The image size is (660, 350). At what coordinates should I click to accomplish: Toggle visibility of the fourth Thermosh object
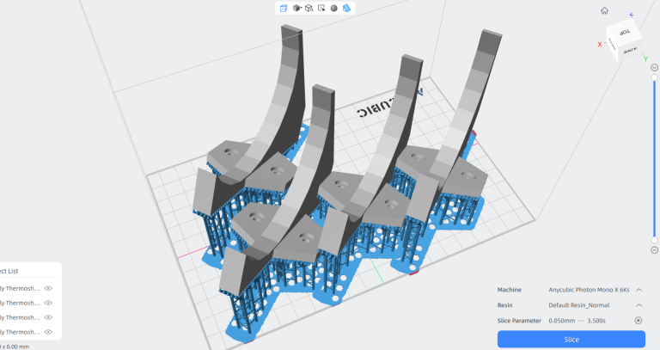pos(49,331)
